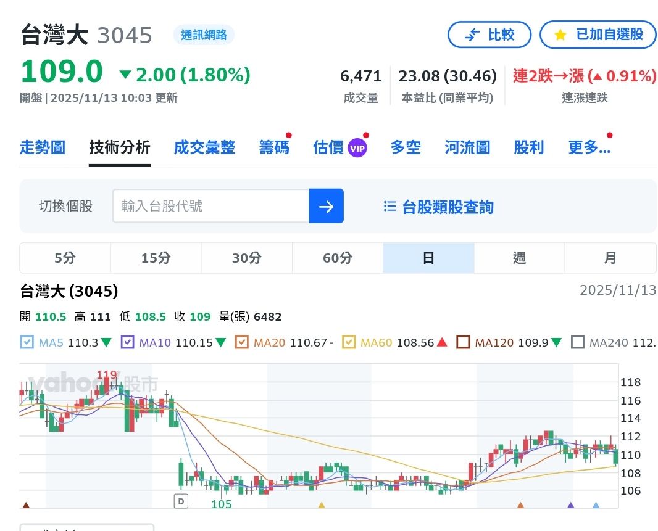This screenshot has width=658, height=531.
Task: Click the brown triangle marker below chart
Action: [x=26, y=505]
